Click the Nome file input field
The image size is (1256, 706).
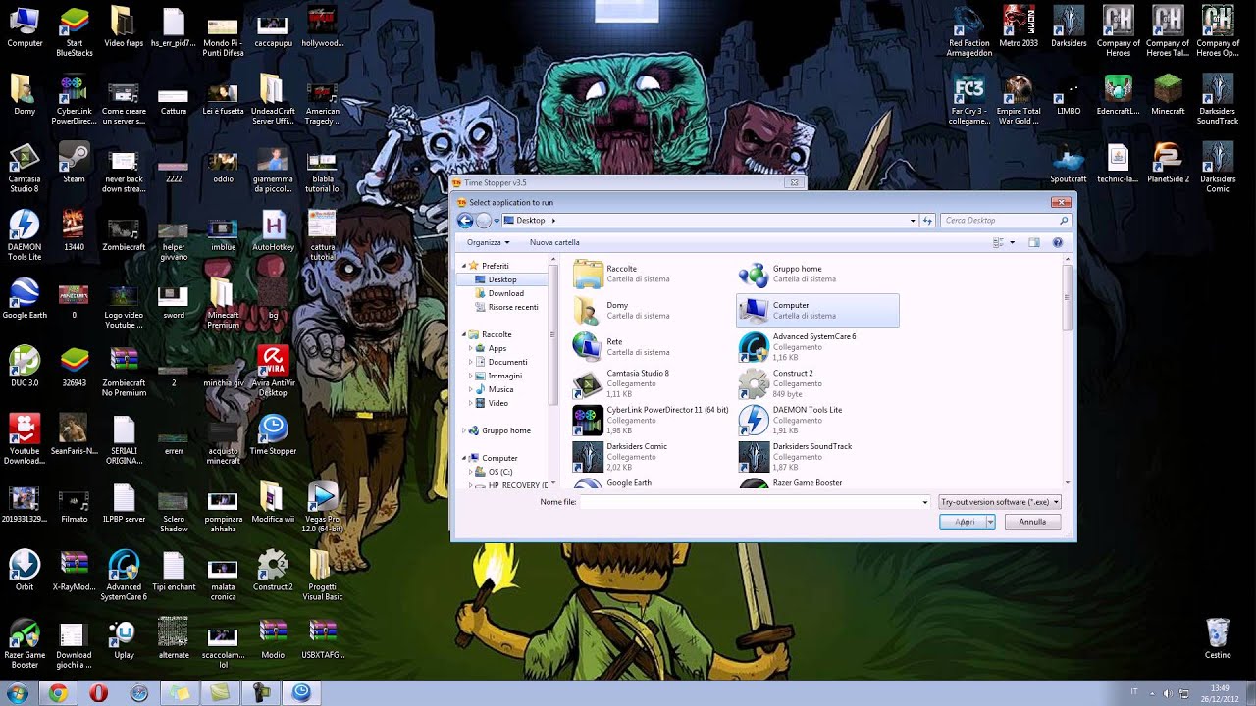pyautogui.click(x=750, y=502)
